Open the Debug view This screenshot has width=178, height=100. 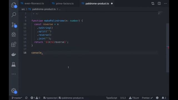coord(14,34)
